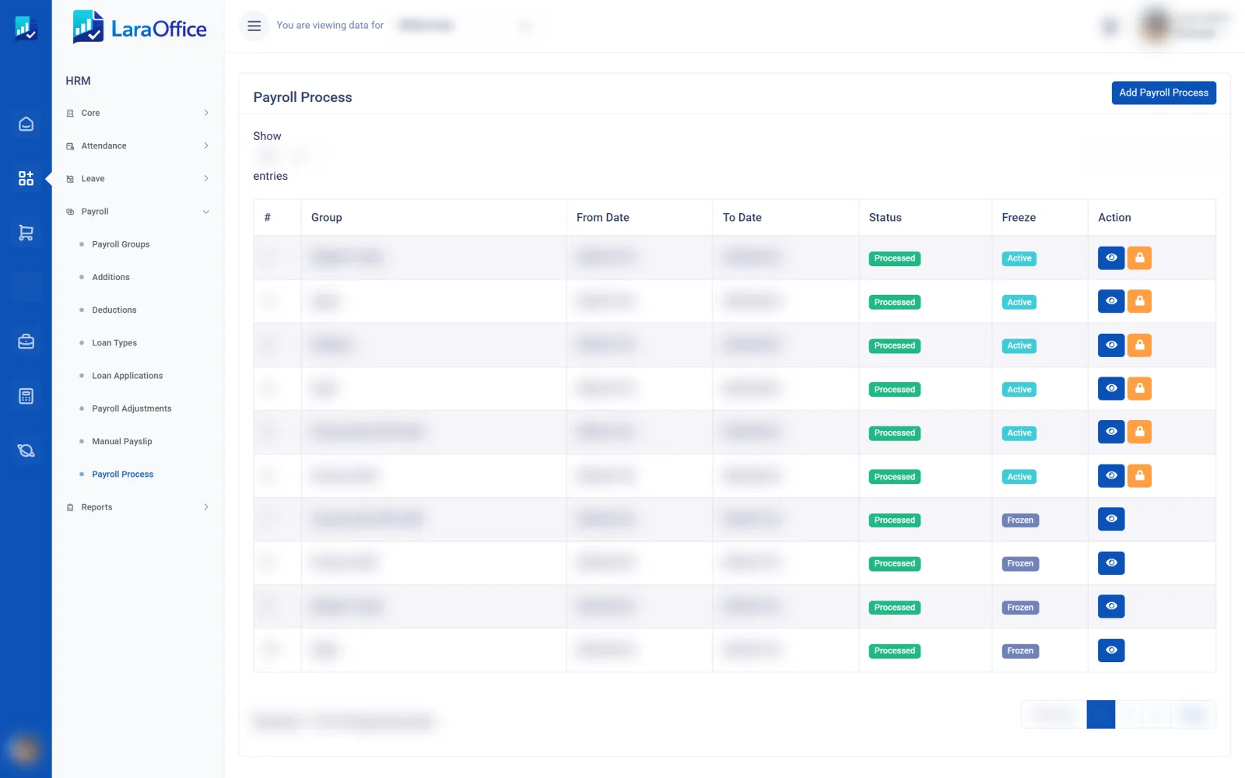Open the shopping cart icon in left rail
The image size is (1245, 778).
[26, 233]
